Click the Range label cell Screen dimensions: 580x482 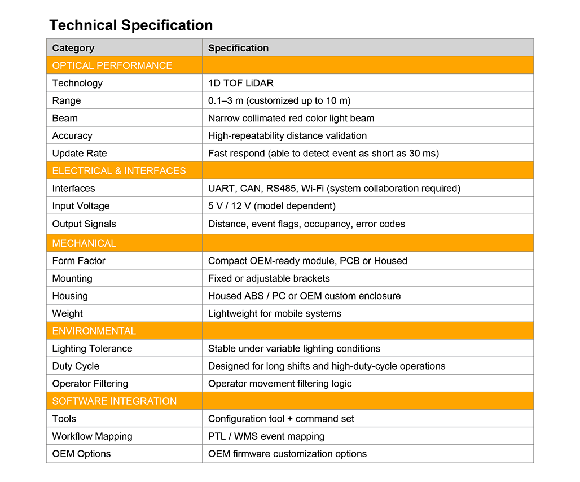click(x=67, y=100)
